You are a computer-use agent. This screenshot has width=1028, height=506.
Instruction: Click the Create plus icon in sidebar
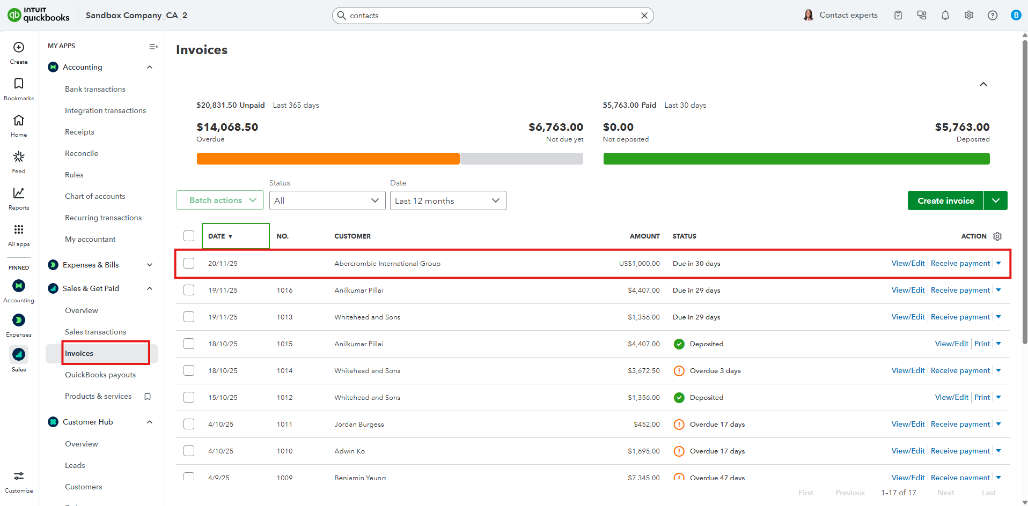click(x=19, y=48)
